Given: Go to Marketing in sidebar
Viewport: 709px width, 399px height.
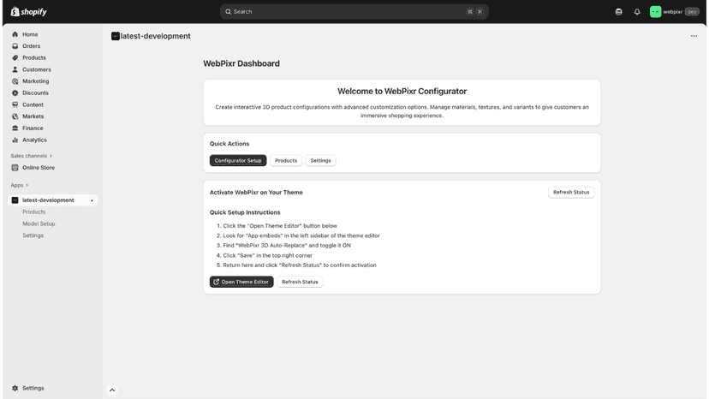Looking at the screenshot, I should 36,81.
